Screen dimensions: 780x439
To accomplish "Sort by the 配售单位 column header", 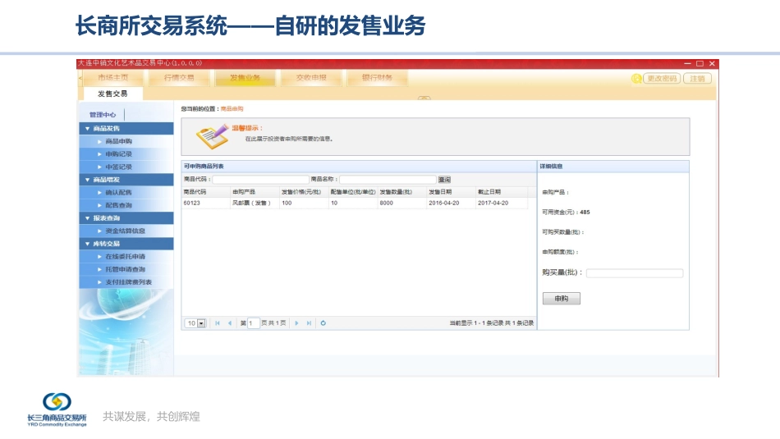I will (353, 192).
